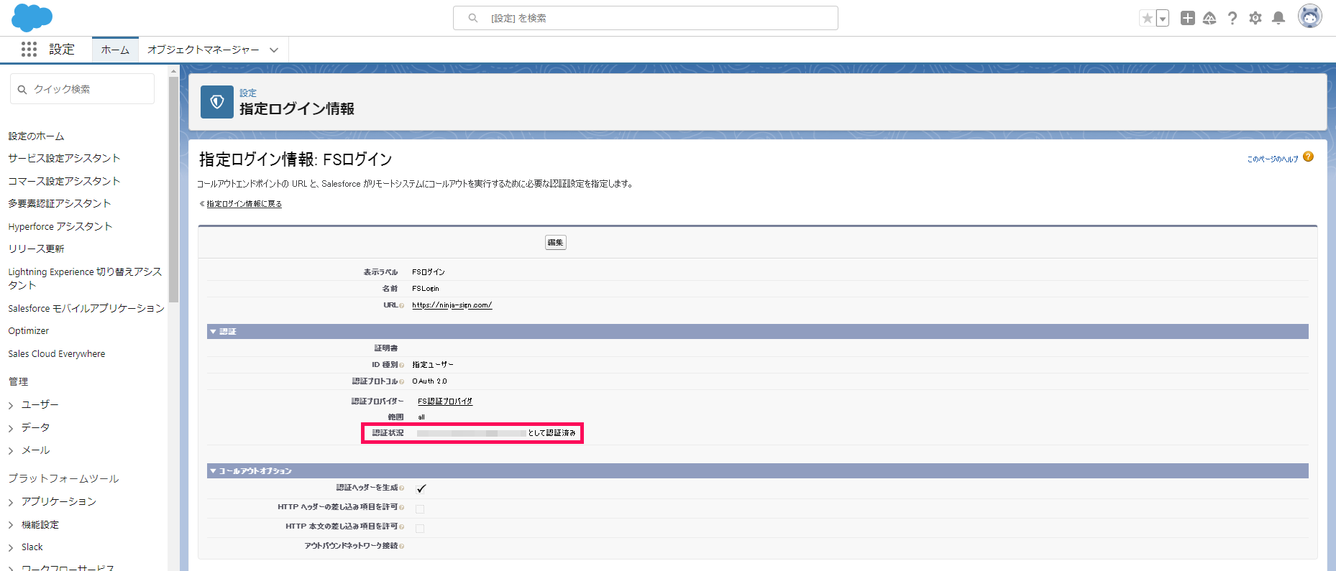Click the info icon next to ID 種別
1336x571 pixels.
(x=401, y=365)
